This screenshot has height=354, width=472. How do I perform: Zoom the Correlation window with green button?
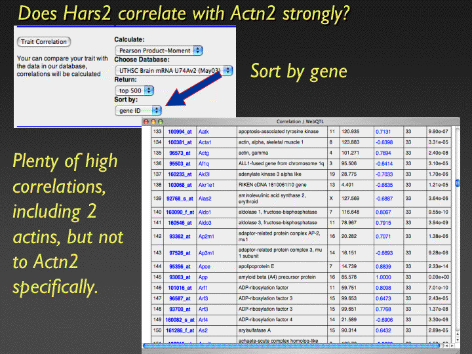(x=159, y=122)
